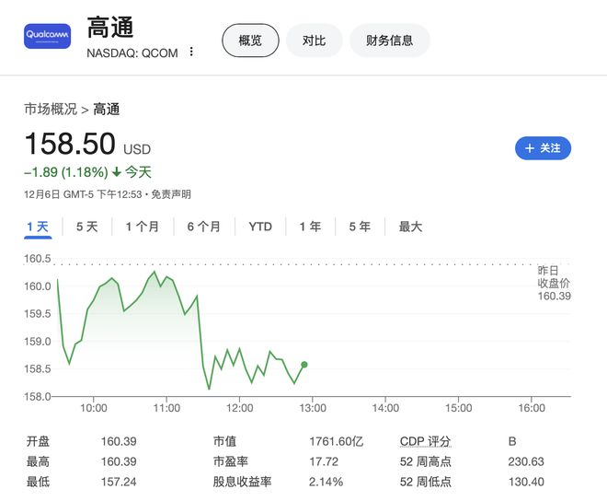Switch chart to YTD range
This screenshot has height=501, width=607.
point(260,227)
